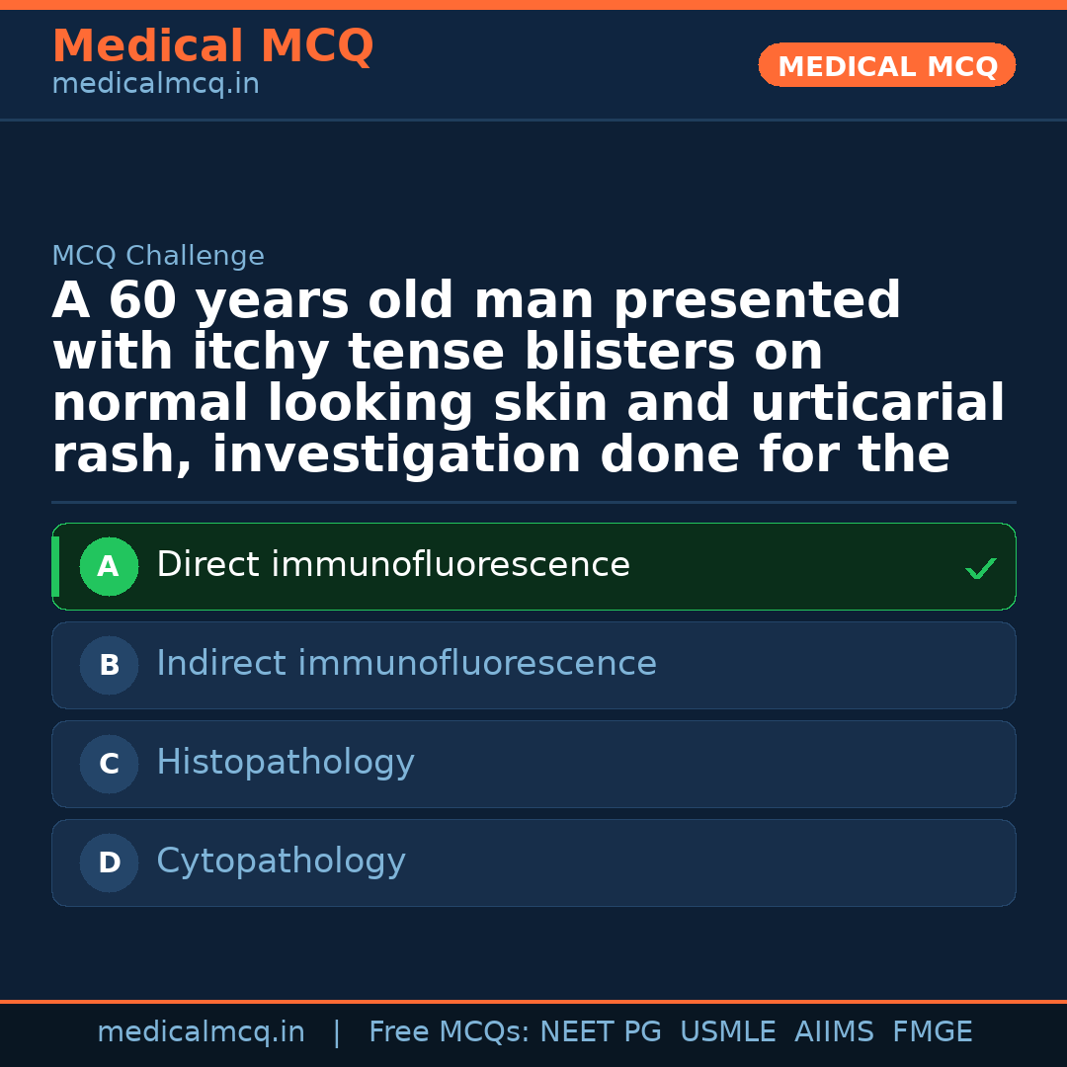Click the green checkmark on option A
1067x1067 pixels.
click(980, 568)
